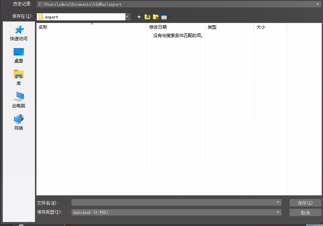Go up one folder level icon
Screen dimensions: 323x226
tap(147, 17)
